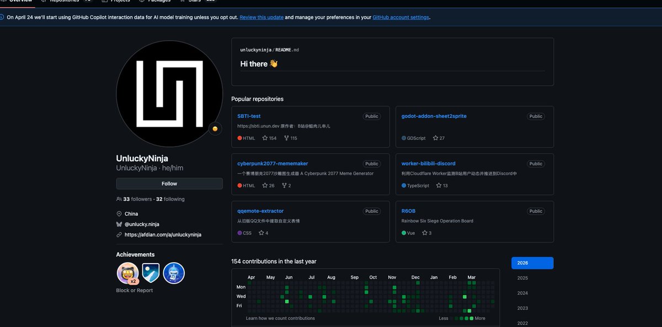Click the Public badge on R6OB card

coord(536,211)
